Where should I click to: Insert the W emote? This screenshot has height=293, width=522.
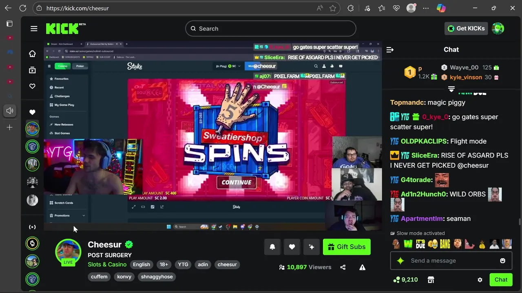[408, 244]
